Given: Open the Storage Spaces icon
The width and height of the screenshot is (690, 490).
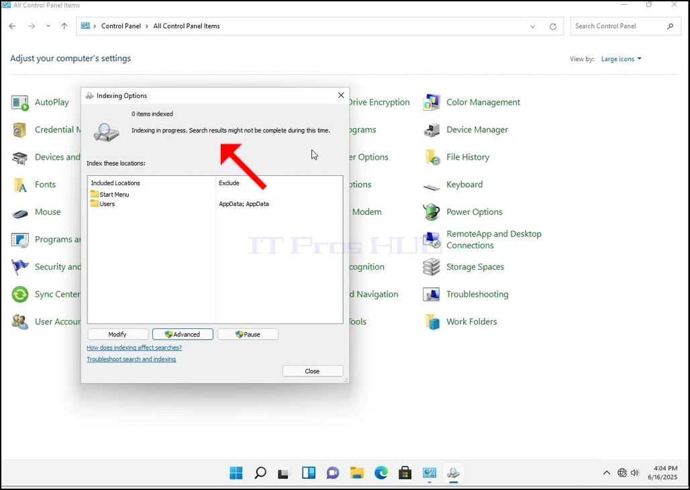Looking at the screenshot, I should 432,266.
